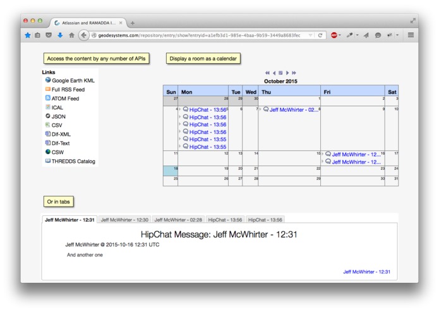This screenshot has height=312, width=439.
Task: Open the Firefox hamburger menu
Action: [x=411, y=35]
